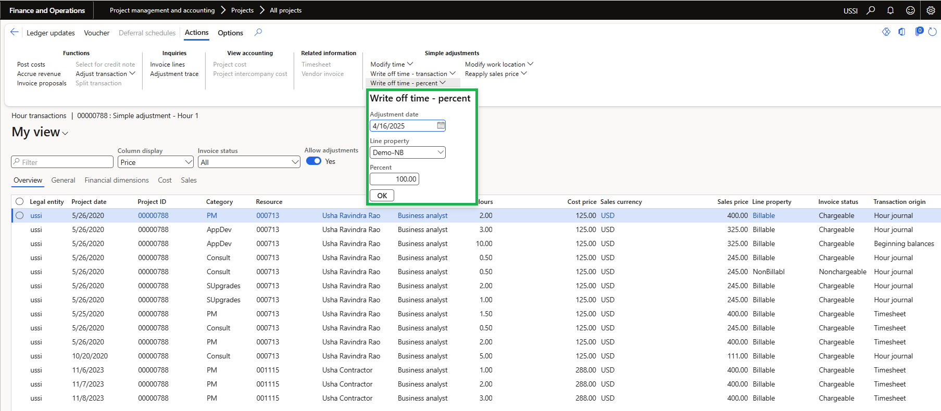Open the notifications bell
This screenshot has height=411, width=941.
coord(890,10)
